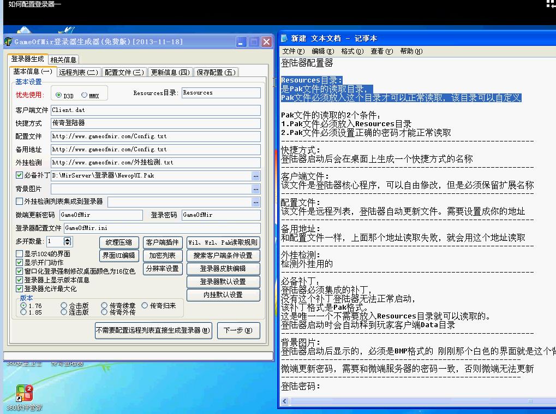Open Wil、Wzl、Pak读取规则 settings
This screenshot has height=414, width=556.
223,243
